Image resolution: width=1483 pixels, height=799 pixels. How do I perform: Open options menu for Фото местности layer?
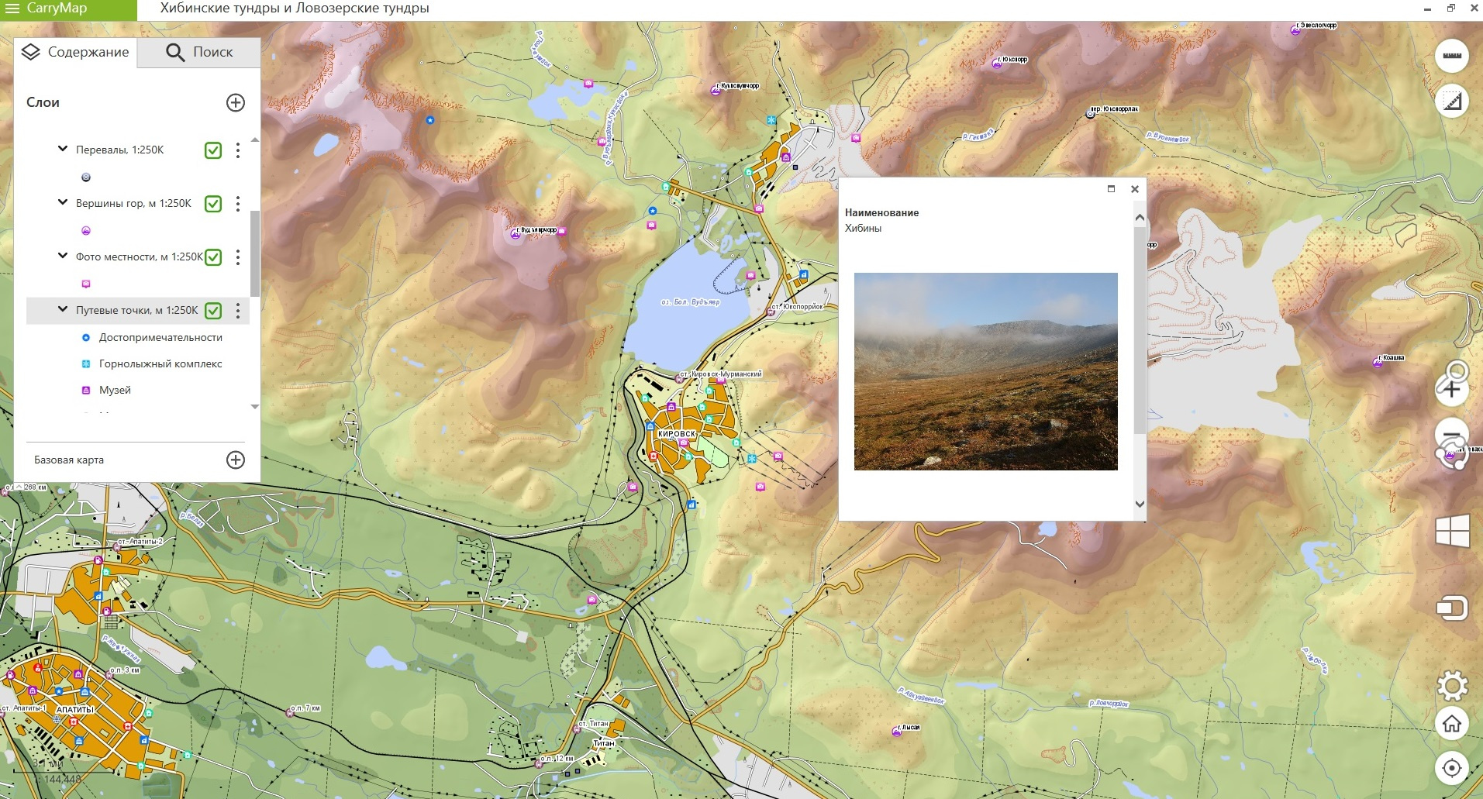238,257
